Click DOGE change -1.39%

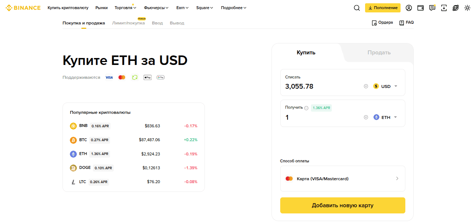[x=190, y=168]
